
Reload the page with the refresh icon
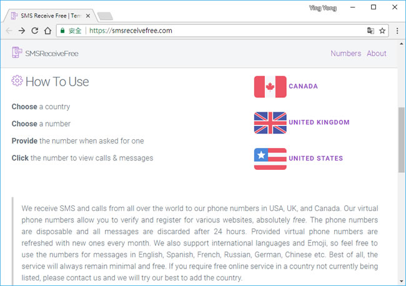[35, 31]
